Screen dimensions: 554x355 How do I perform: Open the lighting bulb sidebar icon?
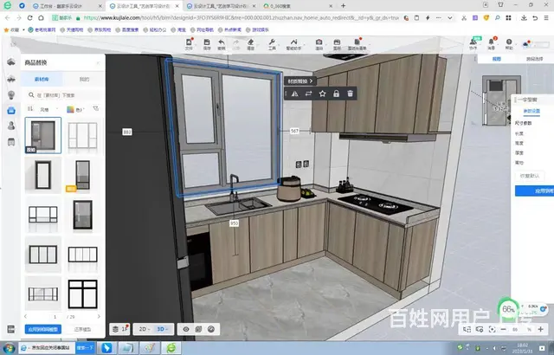(11, 94)
